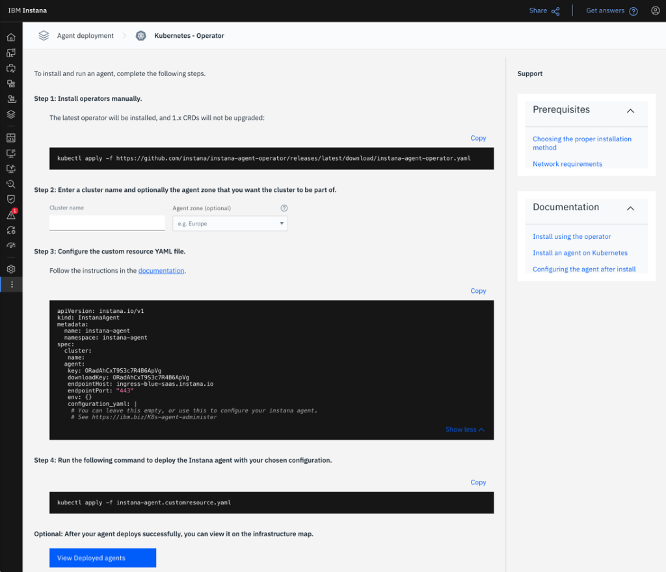This screenshot has width=666, height=572.
Task: Open the Network requirements link
Action: pos(567,163)
